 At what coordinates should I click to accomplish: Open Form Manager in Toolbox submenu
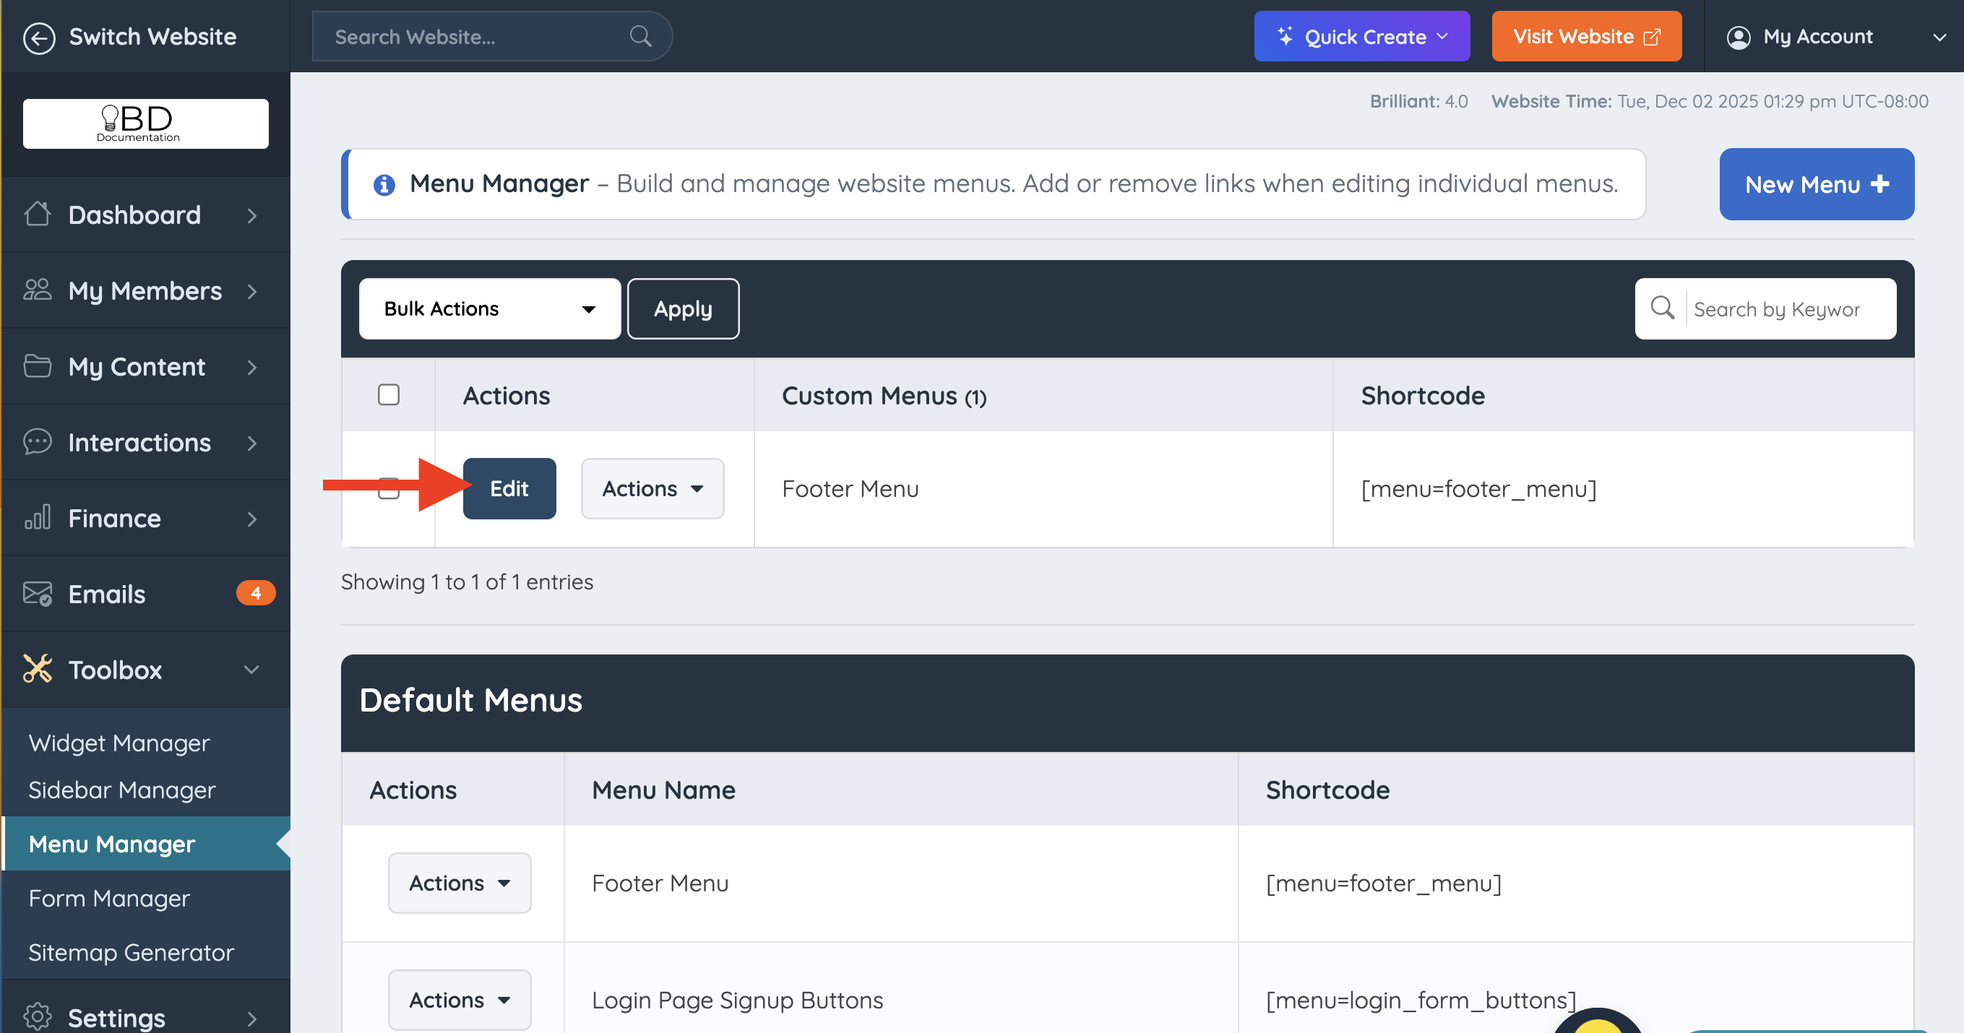pos(109,898)
